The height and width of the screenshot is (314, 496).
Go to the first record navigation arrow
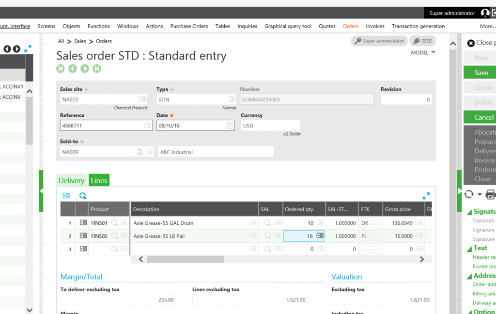(61, 69)
